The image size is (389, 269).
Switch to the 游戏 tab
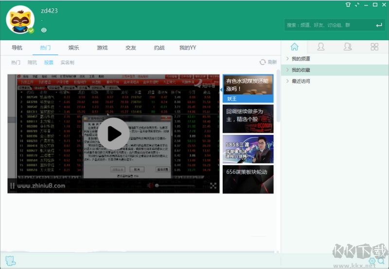[x=102, y=48]
